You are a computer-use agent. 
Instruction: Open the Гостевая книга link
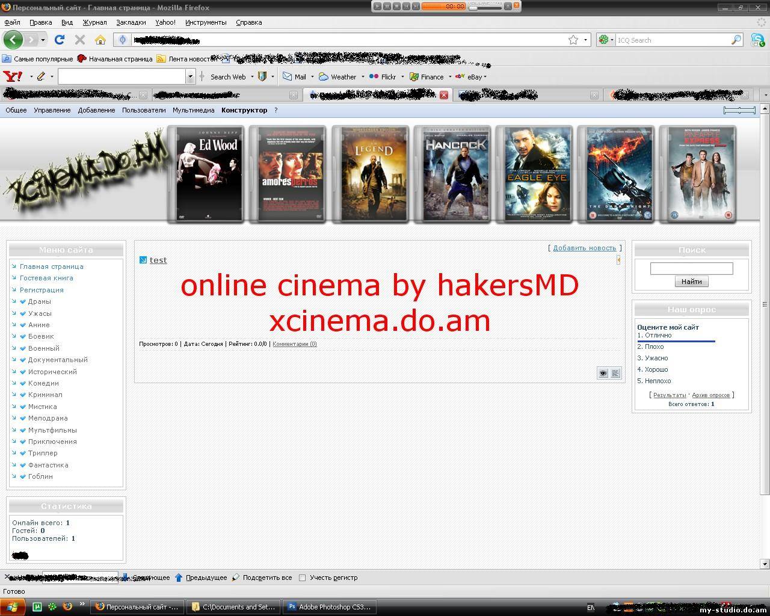click(x=46, y=278)
